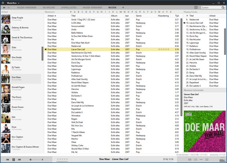Sort by the Jaar column header

127,16
